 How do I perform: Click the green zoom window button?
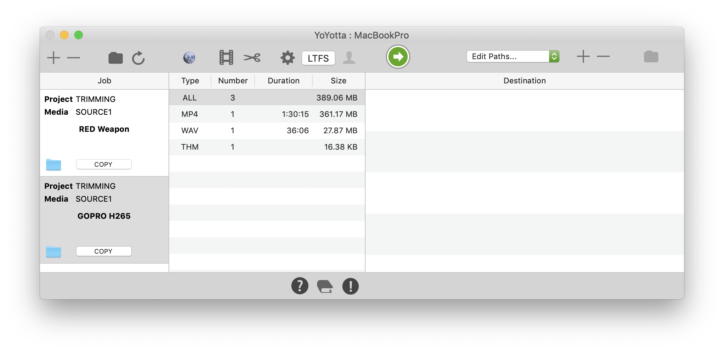[79, 35]
